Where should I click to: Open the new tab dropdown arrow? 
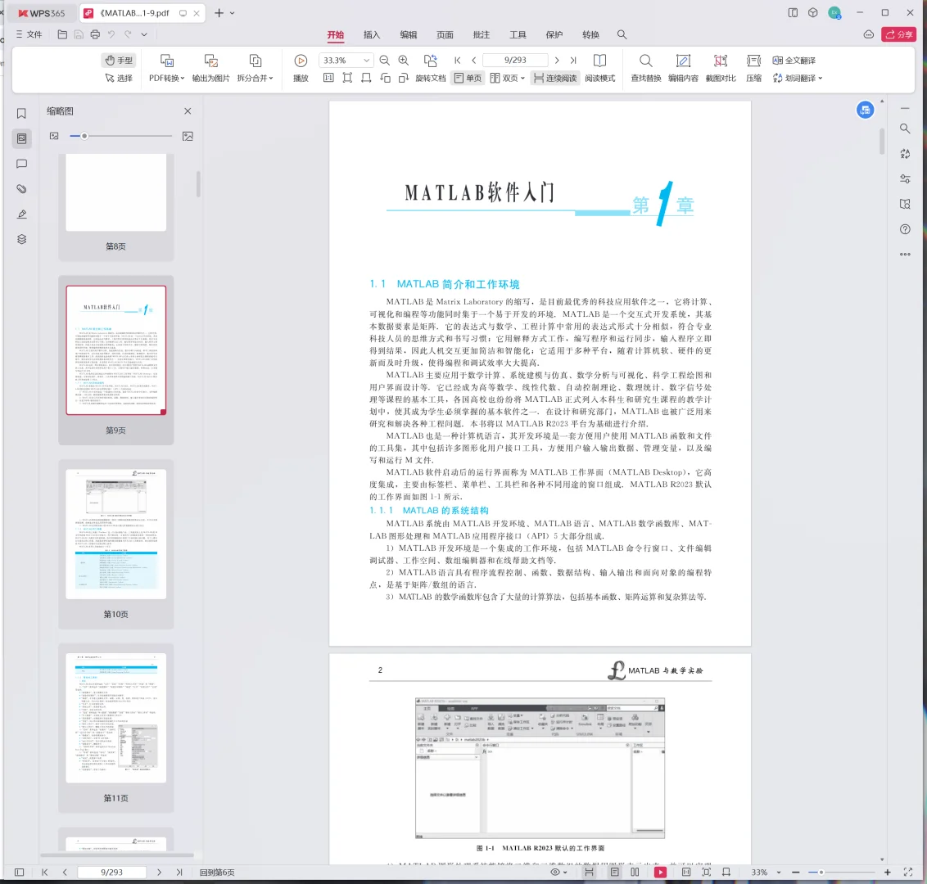(x=233, y=13)
